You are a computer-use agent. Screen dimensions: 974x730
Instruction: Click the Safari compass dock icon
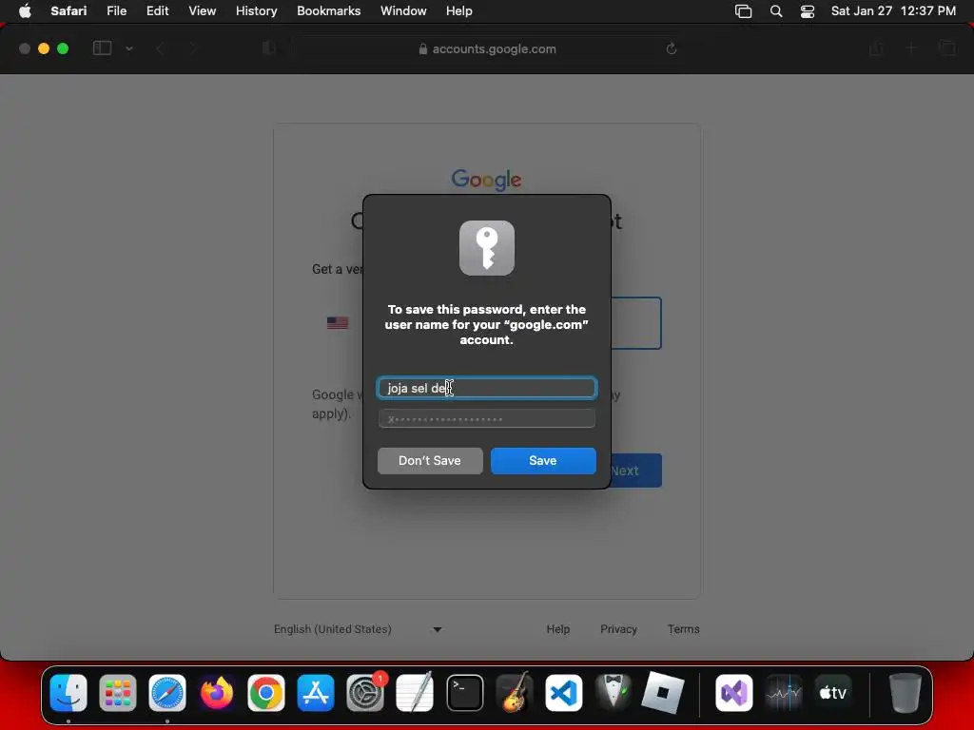click(167, 692)
